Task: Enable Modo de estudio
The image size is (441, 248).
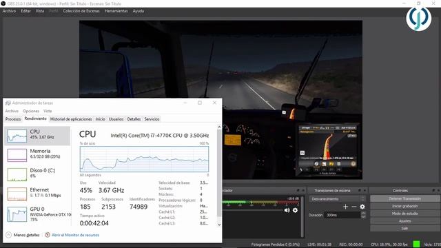Action: [404, 214]
